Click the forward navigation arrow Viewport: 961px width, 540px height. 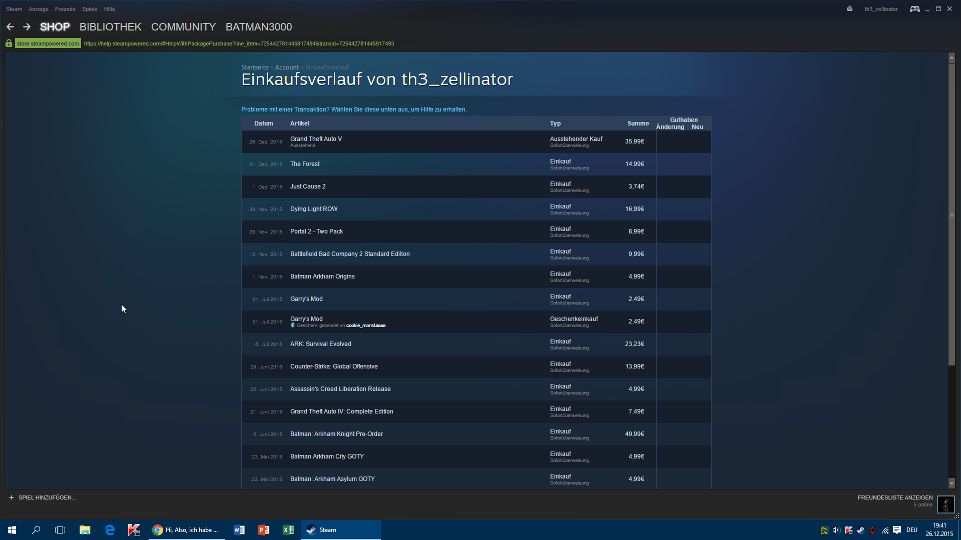click(x=26, y=26)
